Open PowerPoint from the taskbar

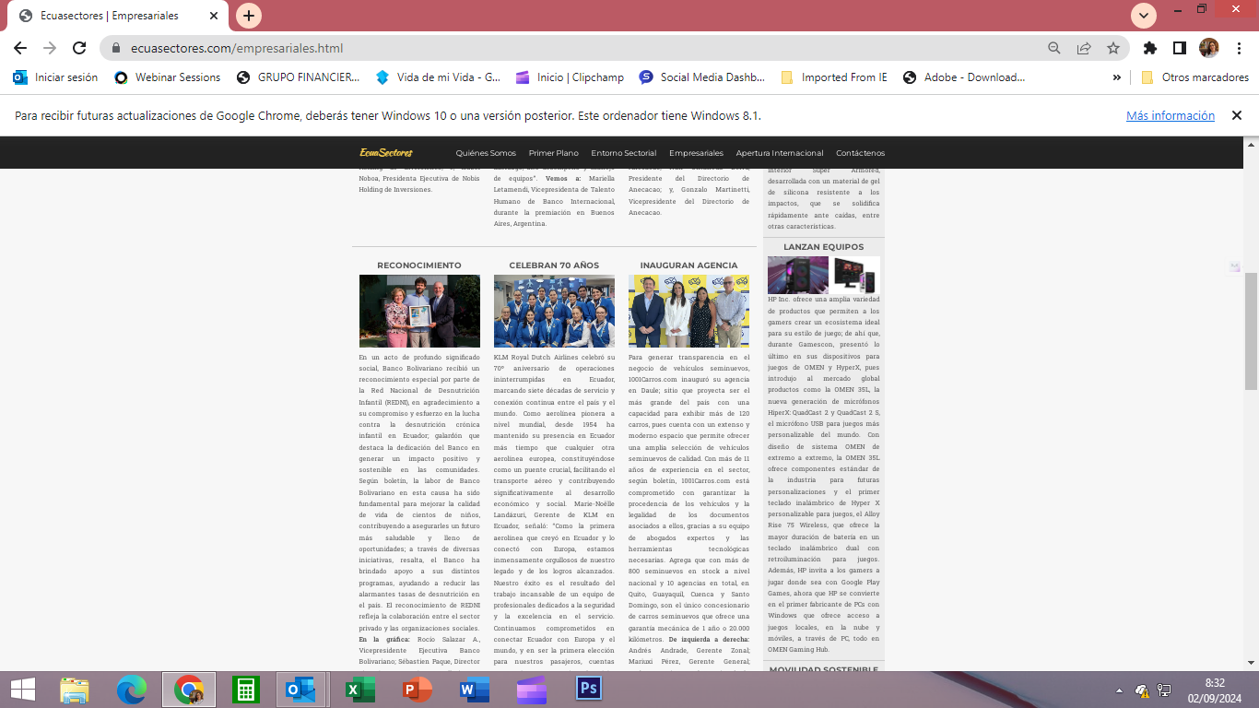[x=418, y=690]
